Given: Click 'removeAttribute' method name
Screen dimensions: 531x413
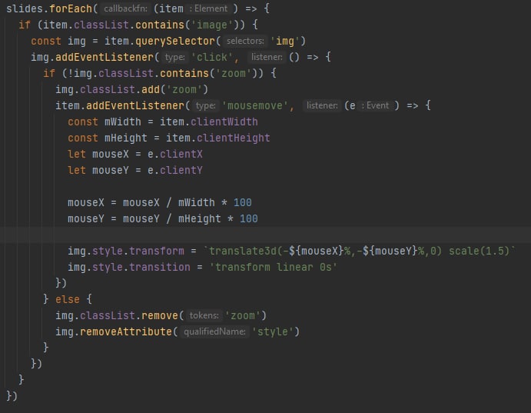Looking at the screenshot, I should pyautogui.click(x=125, y=331).
